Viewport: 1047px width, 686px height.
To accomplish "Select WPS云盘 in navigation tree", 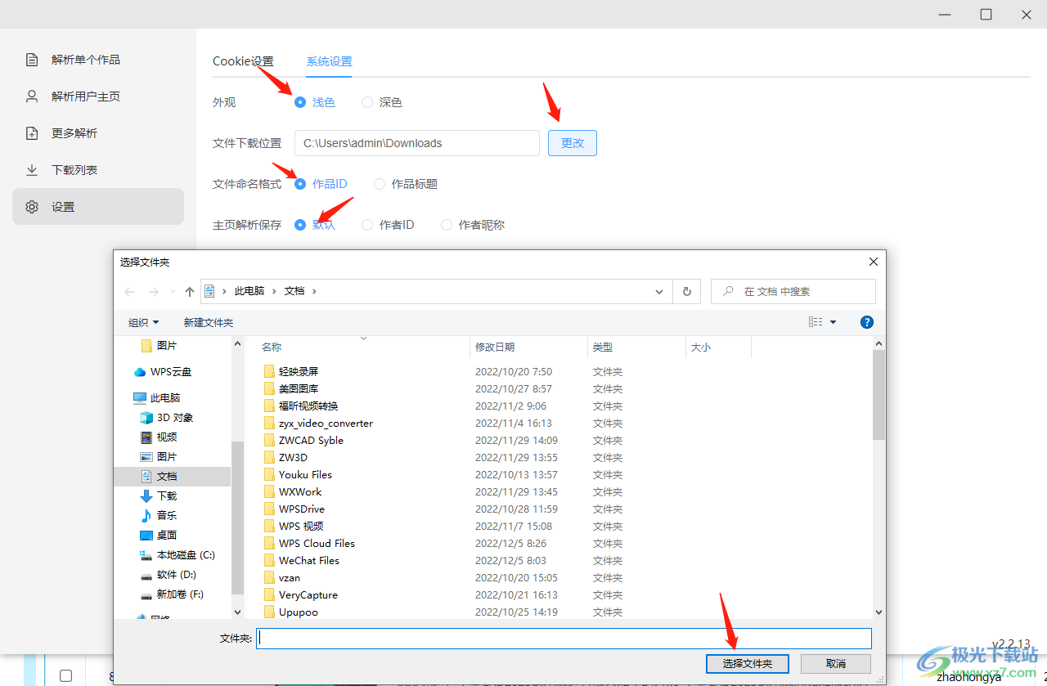I will pyautogui.click(x=171, y=372).
